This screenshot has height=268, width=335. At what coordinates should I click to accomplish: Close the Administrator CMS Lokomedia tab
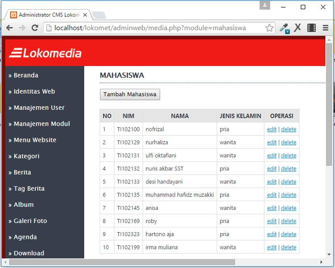click(x=85, y=15)
